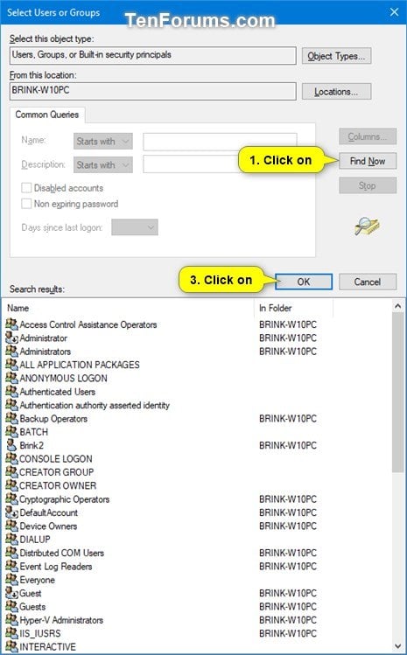This screenshot has width=407, height=655.
Task: Click the Everyone group icon
Action: [11, 580]
